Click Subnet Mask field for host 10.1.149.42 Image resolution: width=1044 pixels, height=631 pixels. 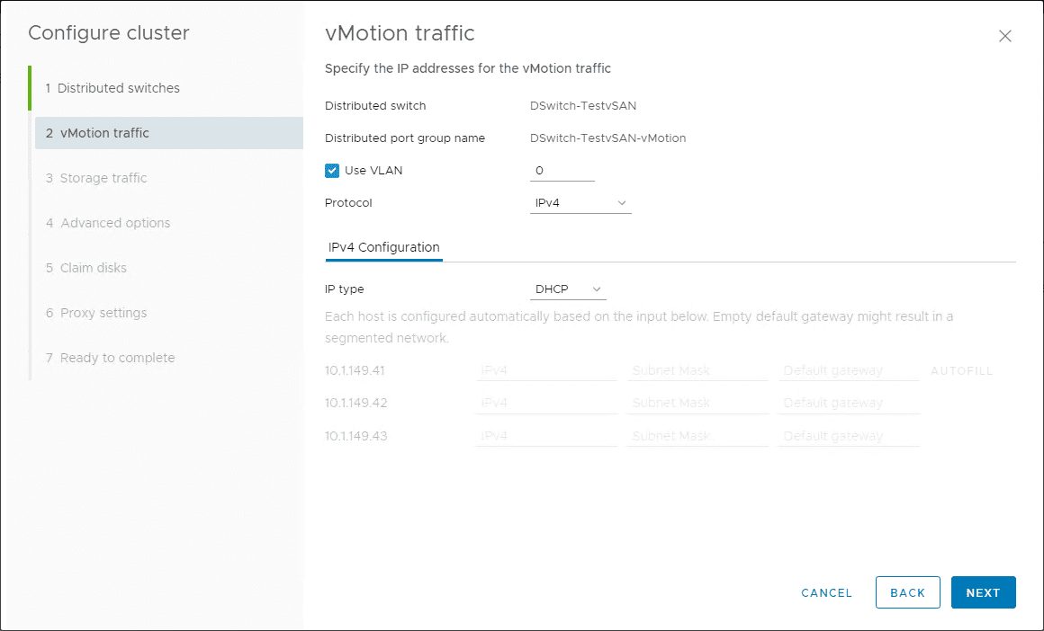[x=697, y=403]
